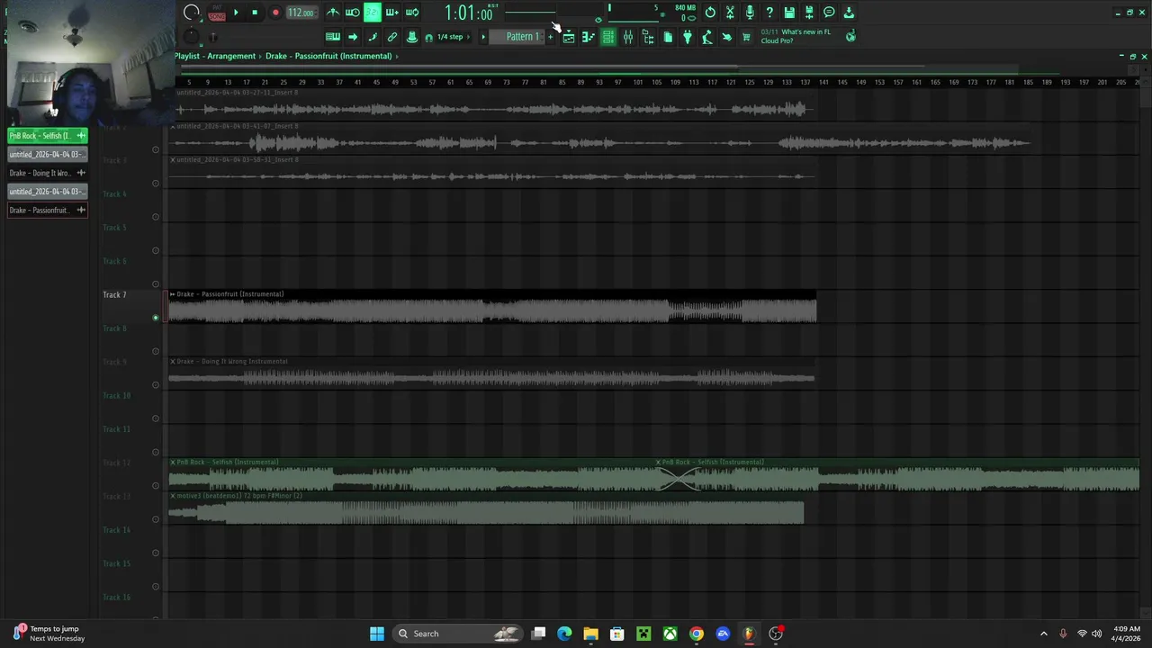Save project with the floppy disk icon
The height and width of the screenshot is (648, 1152).
[789, 13]
